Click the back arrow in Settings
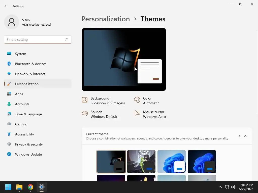The width and height of the screenshot is (258, 193). (x=6, y=6)
